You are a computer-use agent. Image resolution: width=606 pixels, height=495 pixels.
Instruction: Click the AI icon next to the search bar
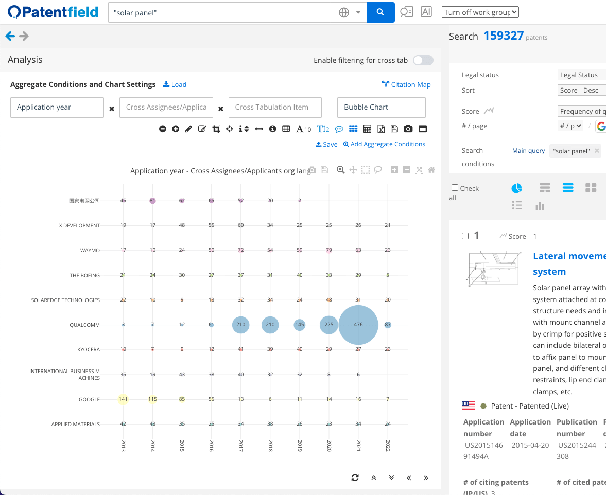pyautogui.click(x=426, y=12)
